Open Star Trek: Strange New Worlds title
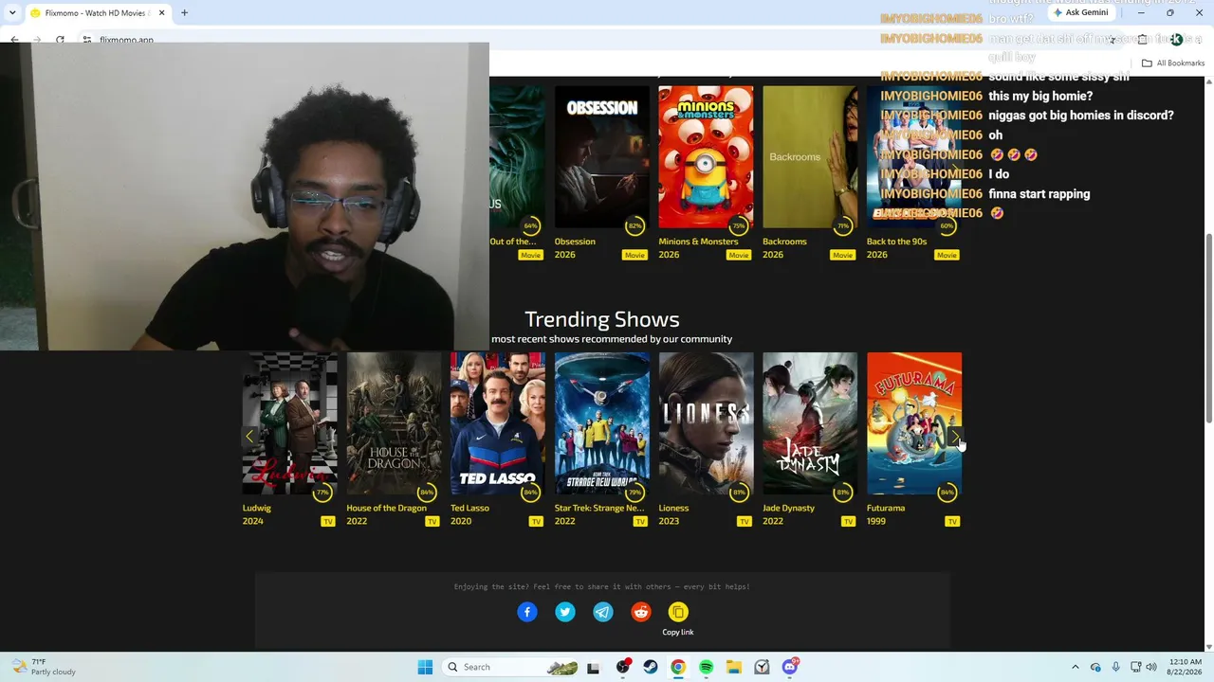1214x682 pixels. [x=599, y=508]
